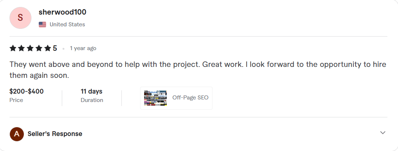Viewport: 398px width, 151px height.
Task: Click the sherwood100 reviewer avatar circle
Action: point(20,18)
